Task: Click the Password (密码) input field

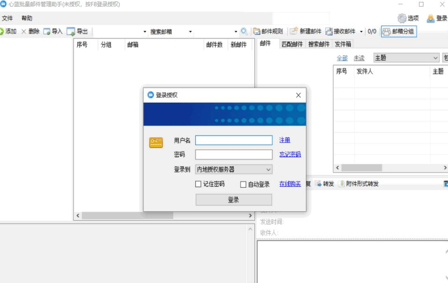Action: pos(234,155)
